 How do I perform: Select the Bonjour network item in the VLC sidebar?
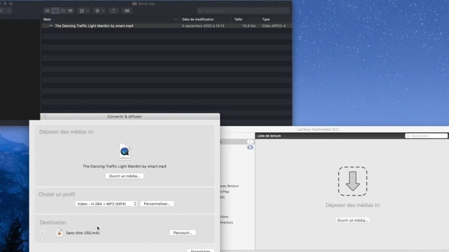229,186
